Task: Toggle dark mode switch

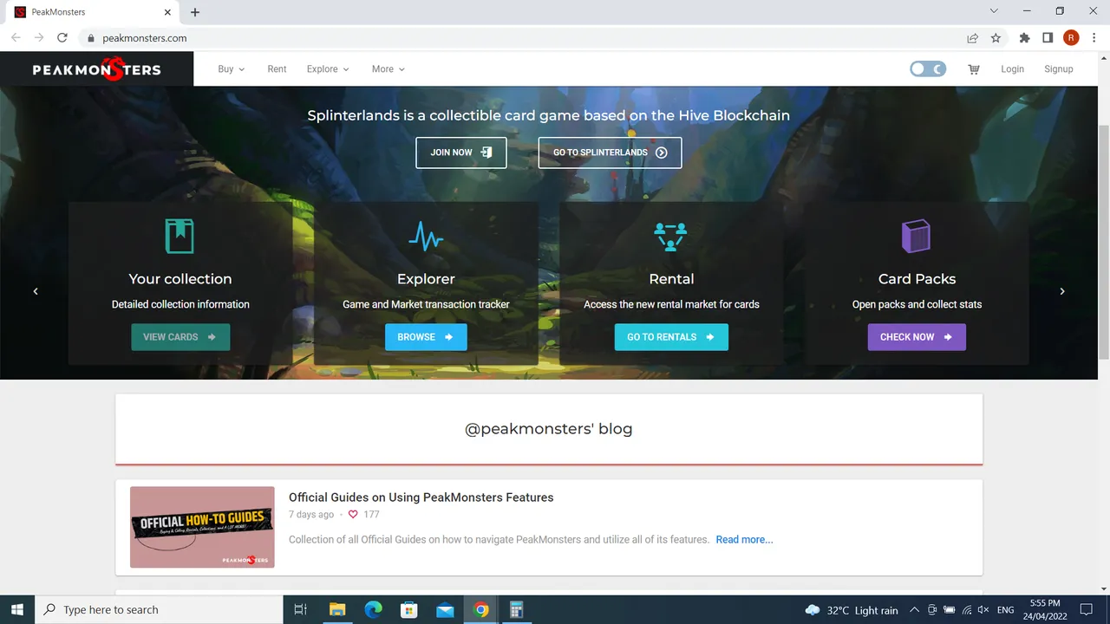Action: tap(928, 69)
